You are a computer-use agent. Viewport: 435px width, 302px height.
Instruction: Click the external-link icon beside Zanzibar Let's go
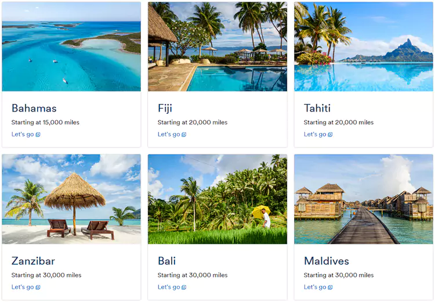click(x=38, y=287)
